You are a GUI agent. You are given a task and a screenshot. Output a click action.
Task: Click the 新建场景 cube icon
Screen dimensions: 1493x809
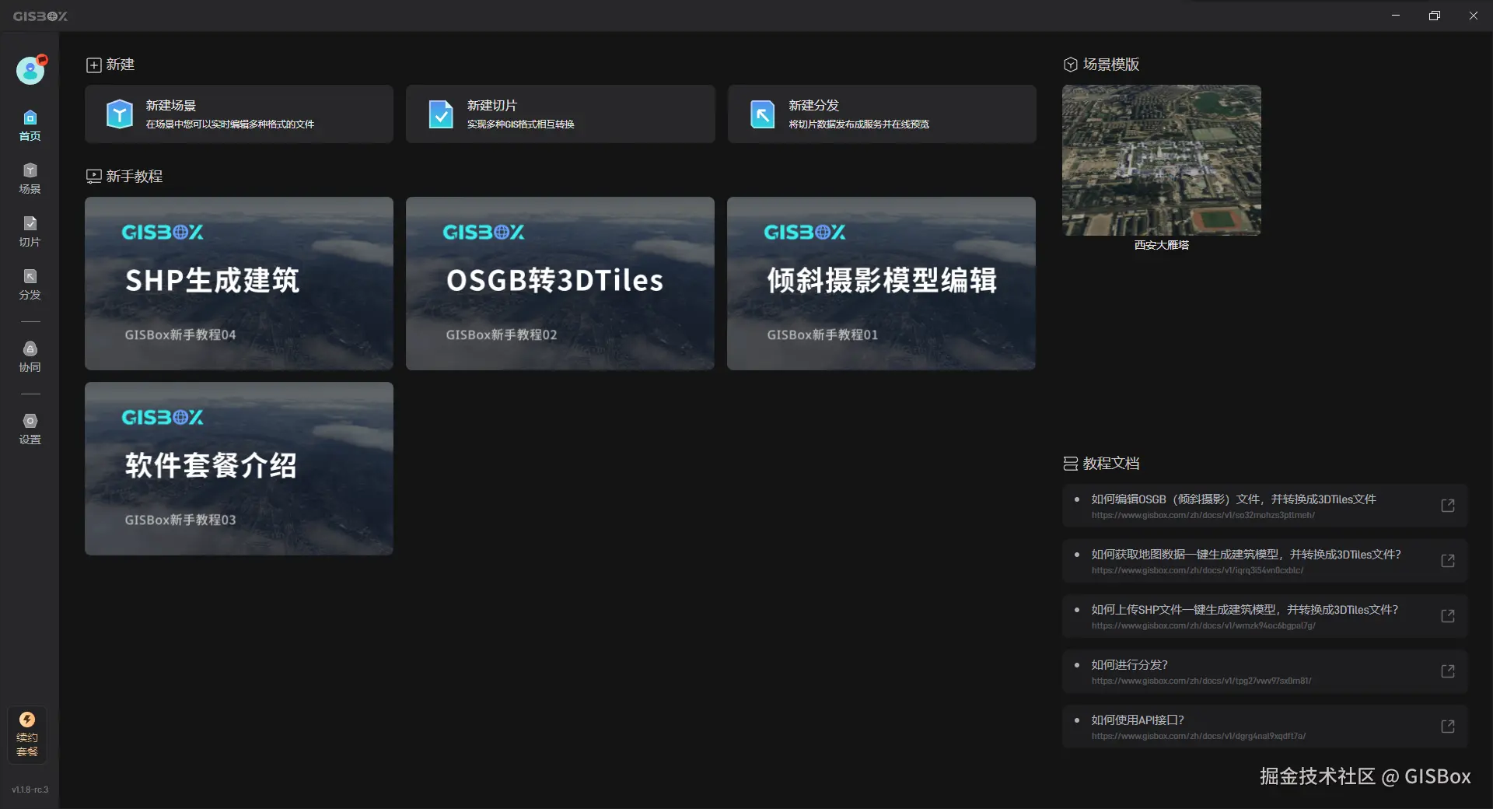coord(120,114)
